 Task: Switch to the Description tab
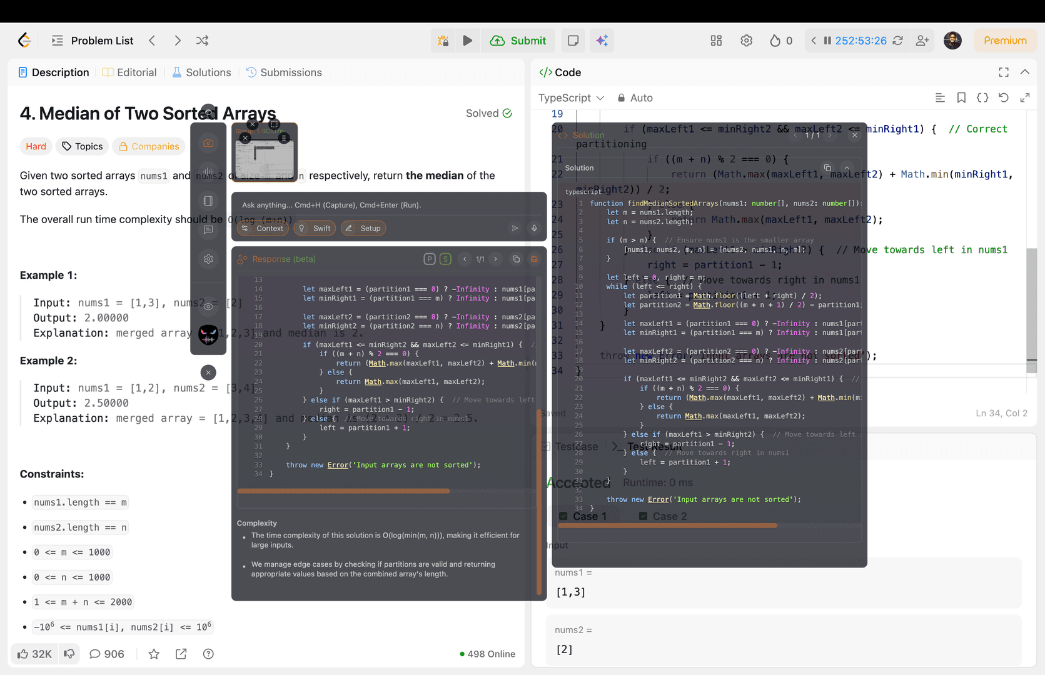[x=54, y=72]
